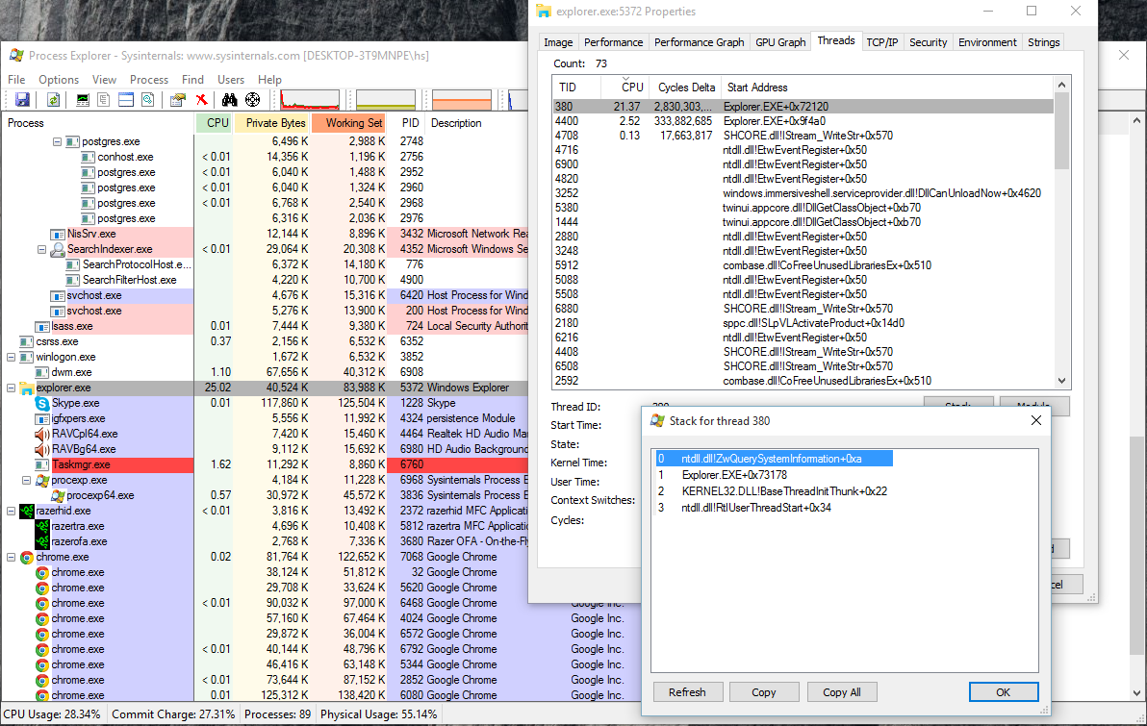Screen dimensions: 1147x726
Task: Collapse the chrome.exe tree node
Action: click(x=11, y=557)
